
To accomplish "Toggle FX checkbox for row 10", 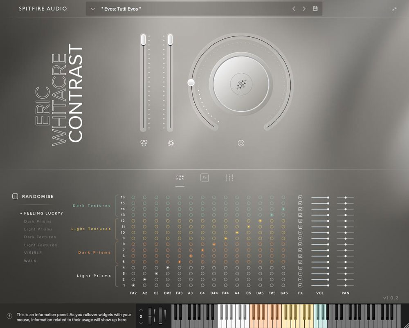I will (300, 233).
